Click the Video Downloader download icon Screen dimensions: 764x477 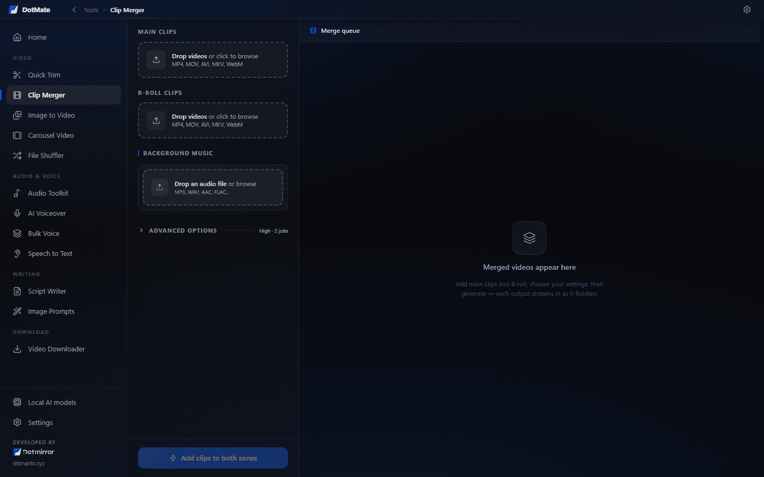click(x=17, y=349)
